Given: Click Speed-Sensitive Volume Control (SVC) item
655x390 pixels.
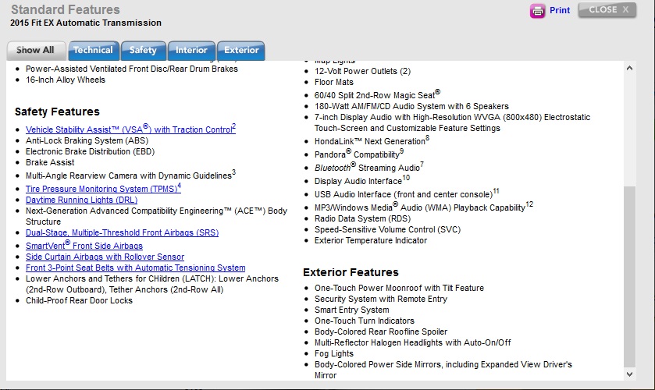Looking at the screenshot, I should (x=387, y=229).
